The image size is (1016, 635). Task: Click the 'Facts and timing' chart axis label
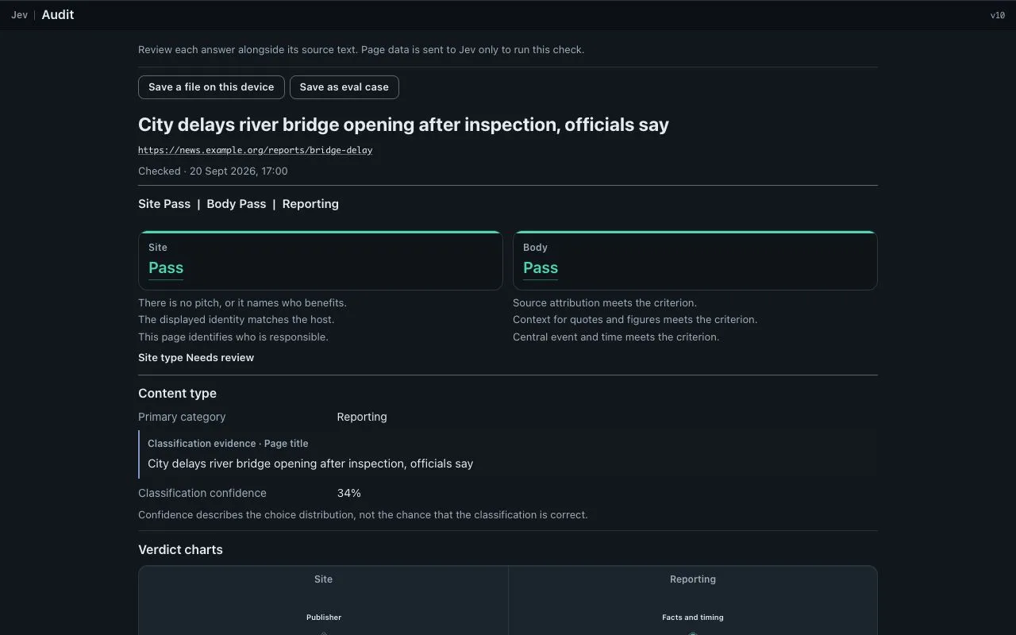693,618
